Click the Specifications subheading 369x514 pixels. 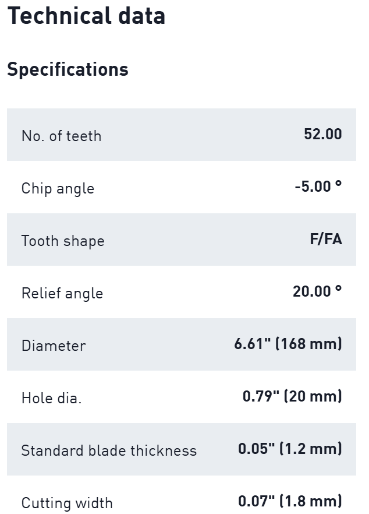[x=68, y=69]
